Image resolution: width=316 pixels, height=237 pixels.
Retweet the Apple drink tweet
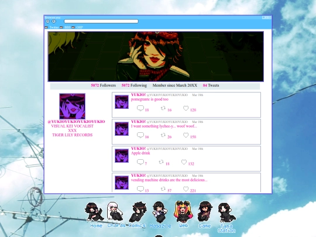[161, 162]
